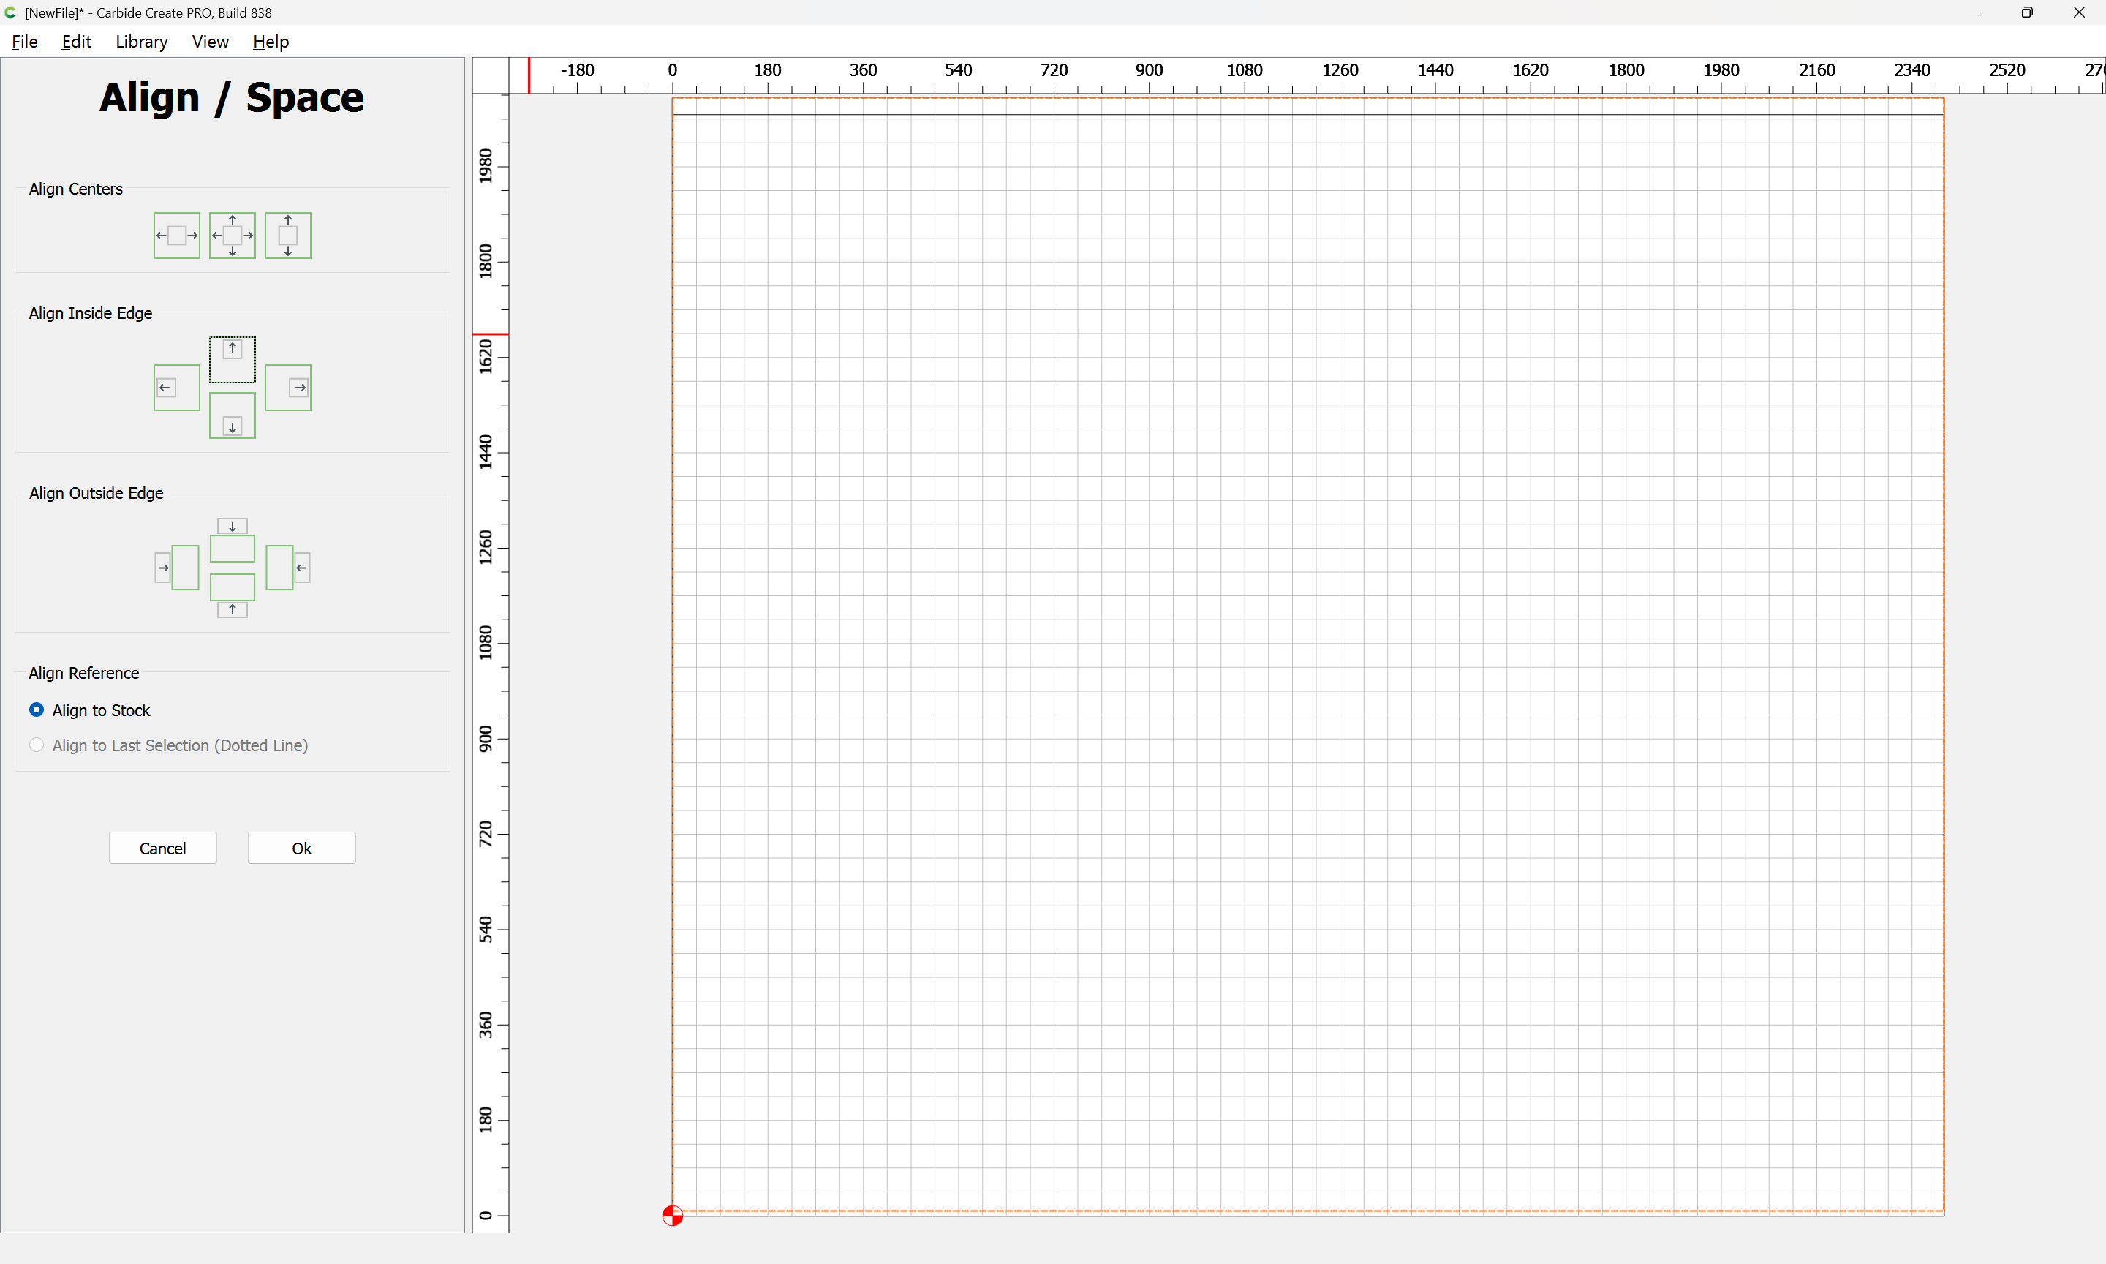Align to outside left edge icon

point(176,568)
